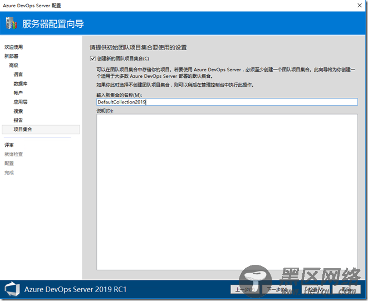This screenshot has width=368, height=301.
Task: Open the 数据库 settings step
Action: coord(21,84)
